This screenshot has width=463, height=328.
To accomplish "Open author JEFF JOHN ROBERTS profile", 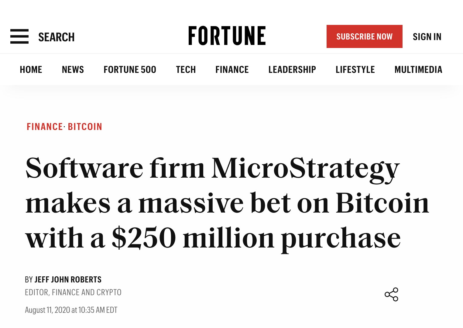I will (68, 279).
